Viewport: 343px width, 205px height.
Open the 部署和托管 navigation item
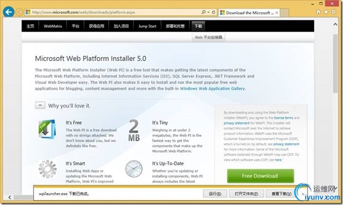tap(175, 26)
